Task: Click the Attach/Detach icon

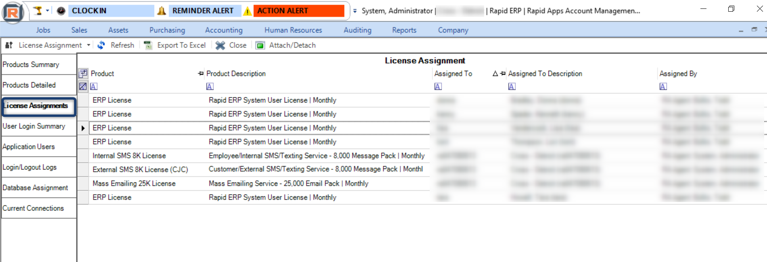Action: 260,45
